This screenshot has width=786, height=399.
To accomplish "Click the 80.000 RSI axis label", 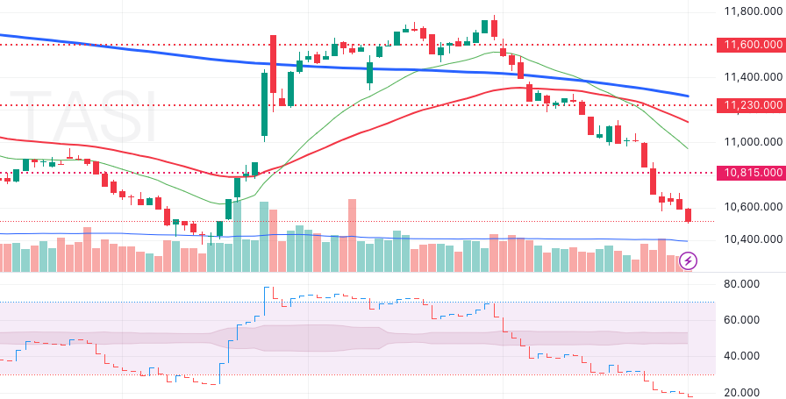I will click(742, 284).
